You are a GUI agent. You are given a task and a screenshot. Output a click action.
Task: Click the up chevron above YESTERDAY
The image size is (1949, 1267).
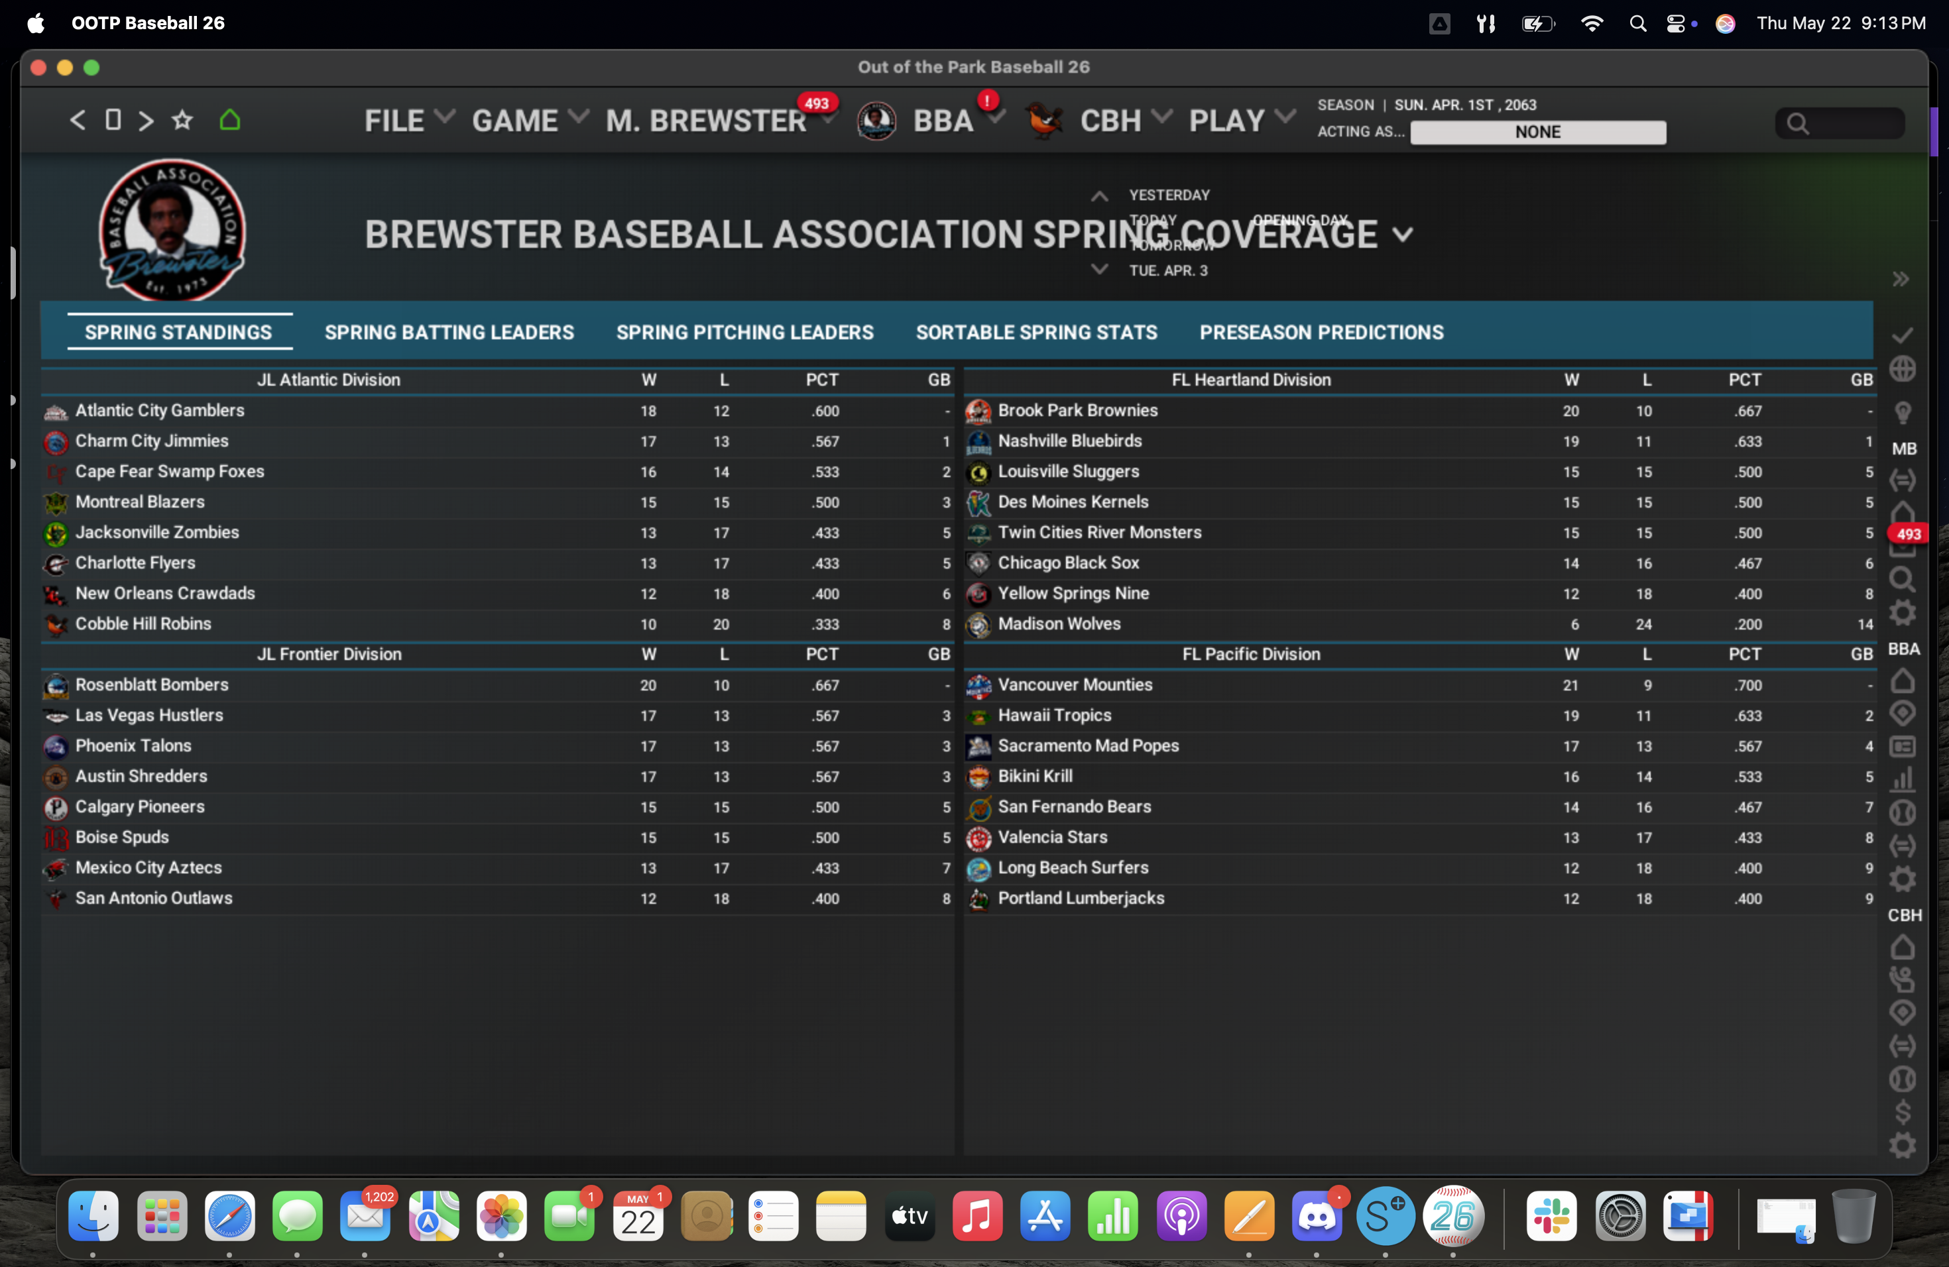(x=1099, y=196)
